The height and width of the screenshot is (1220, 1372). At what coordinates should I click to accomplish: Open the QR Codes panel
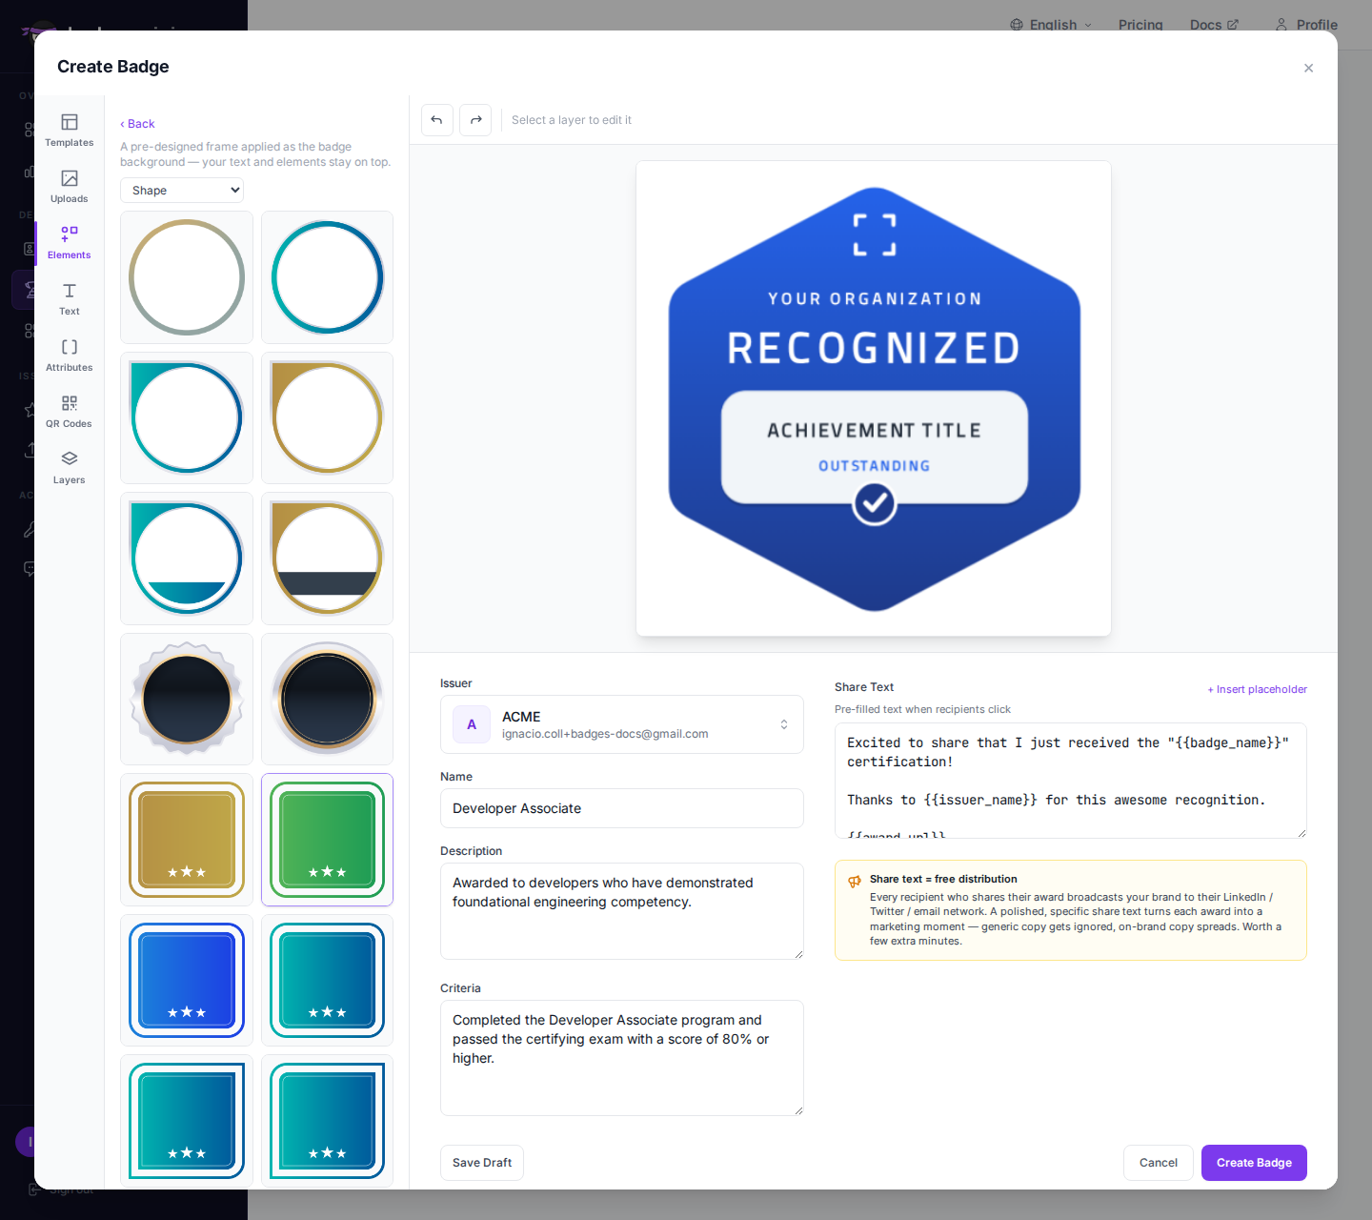click(70, 412)
